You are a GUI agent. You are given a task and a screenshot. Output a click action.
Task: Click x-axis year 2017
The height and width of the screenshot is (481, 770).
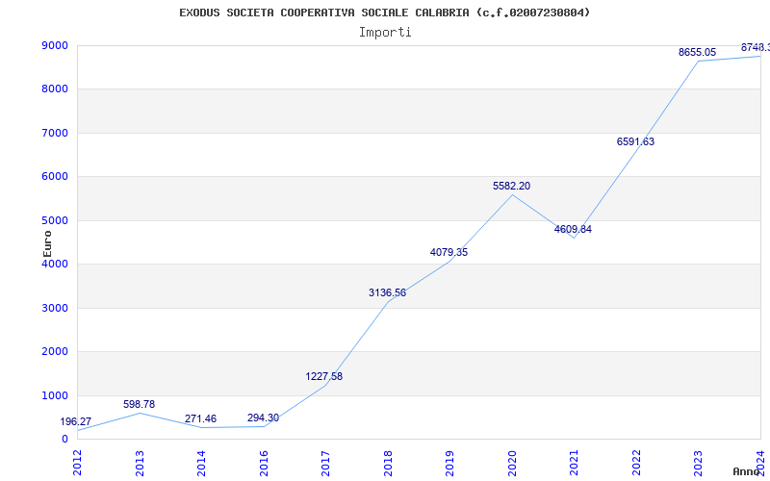325,464
